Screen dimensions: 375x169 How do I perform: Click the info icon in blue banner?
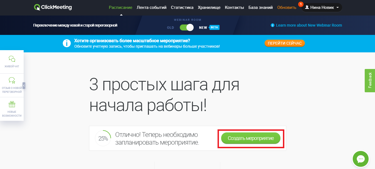click(x=67, y=43)
